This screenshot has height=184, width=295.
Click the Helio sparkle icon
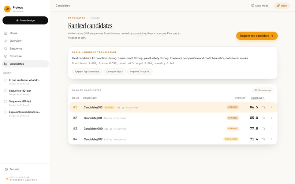[278, 5]
